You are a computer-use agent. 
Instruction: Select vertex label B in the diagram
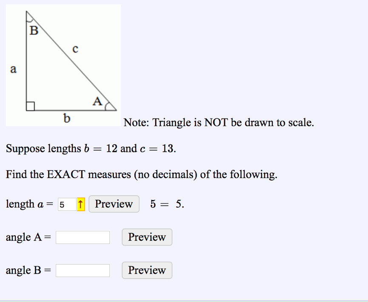click(x=34, y=30)
